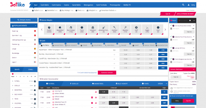Viewport: 206px width, 108px height.
Task: Remove York City vs Ashton Athletic from coupon
Action: click(x=194, y=26)
